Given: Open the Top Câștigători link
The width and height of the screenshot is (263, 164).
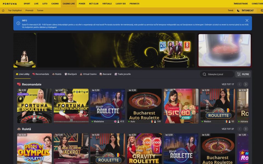Looking at the screenshot, I should coord(15,11).
